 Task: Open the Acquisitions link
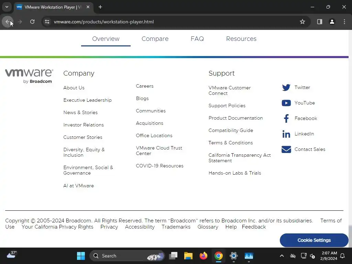tap(150, 123)
